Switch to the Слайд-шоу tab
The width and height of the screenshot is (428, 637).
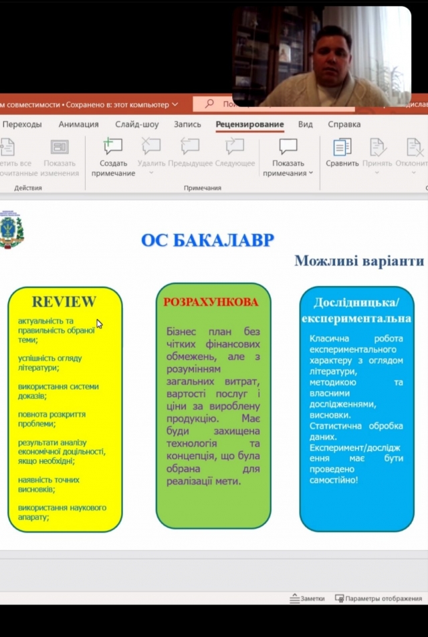click(137, 124)
